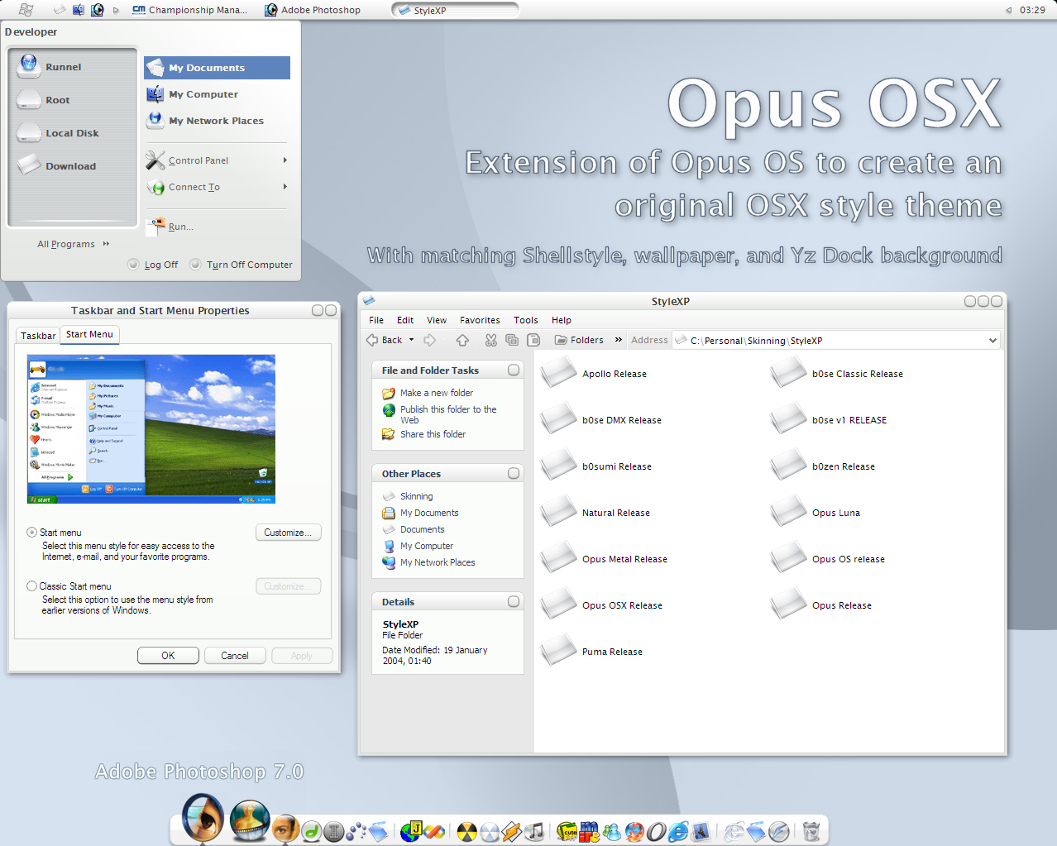Open the green Dreamweaver icon in dock

coord(311,831)
